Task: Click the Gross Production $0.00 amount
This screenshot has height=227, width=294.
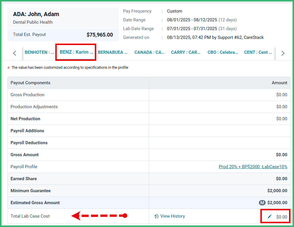Action: click(x=282, y=95)
